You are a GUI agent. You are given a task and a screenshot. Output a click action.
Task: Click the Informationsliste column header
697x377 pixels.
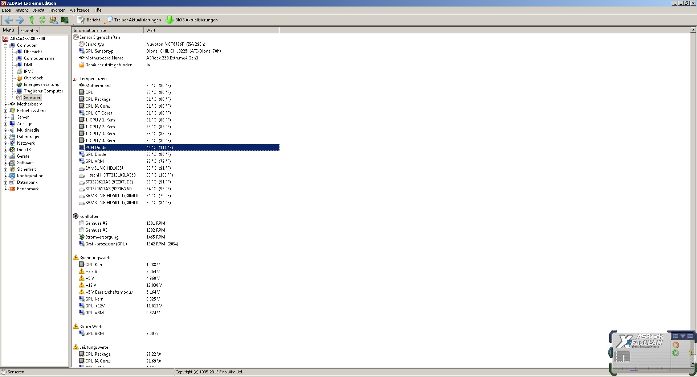(x=107, y=30)
